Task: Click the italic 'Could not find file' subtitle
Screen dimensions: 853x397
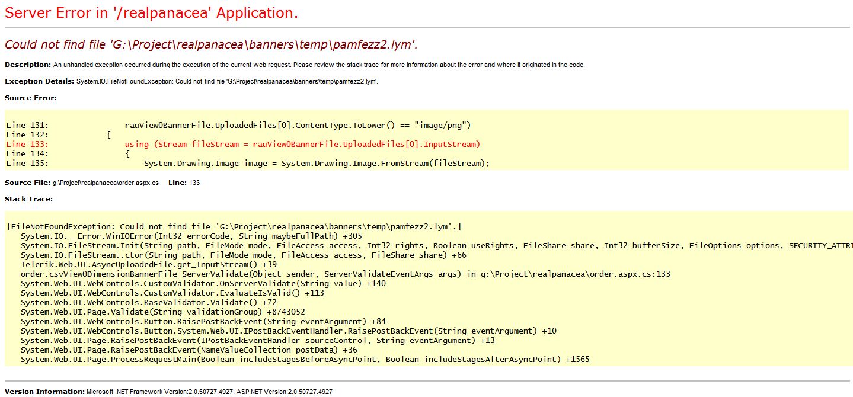Action: point(215,45)
